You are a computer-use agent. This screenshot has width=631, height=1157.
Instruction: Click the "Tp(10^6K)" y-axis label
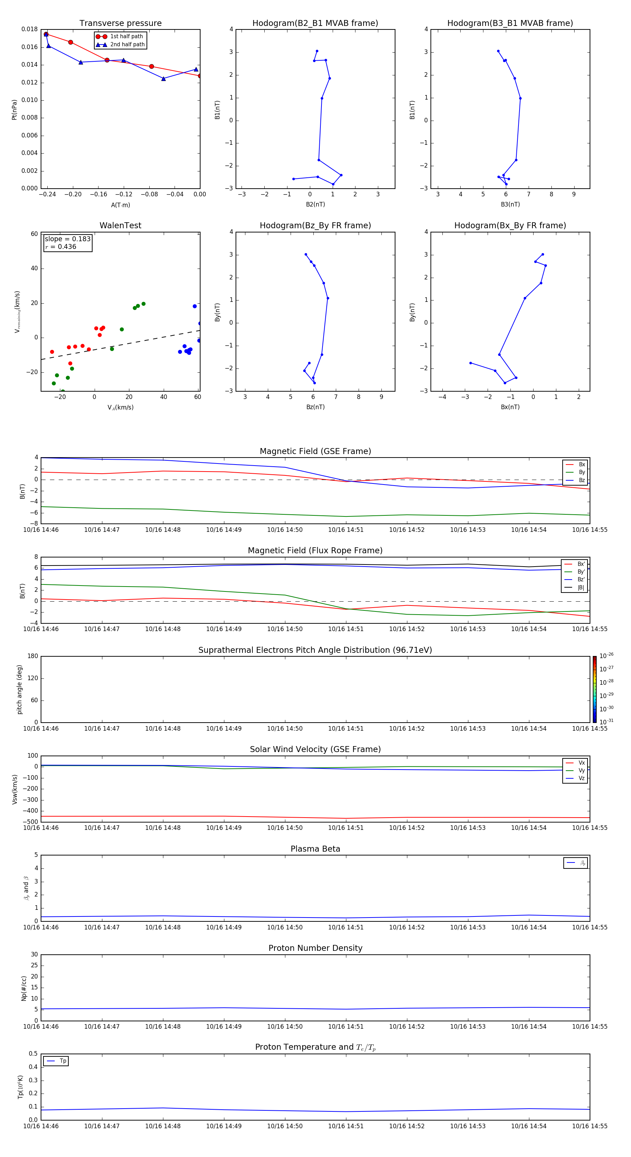(20, 1087)
